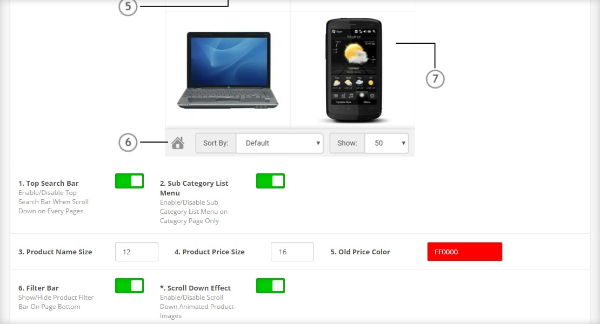Click the circled number 7 marker
The image size is (600, 324).
tap(435, 79)
